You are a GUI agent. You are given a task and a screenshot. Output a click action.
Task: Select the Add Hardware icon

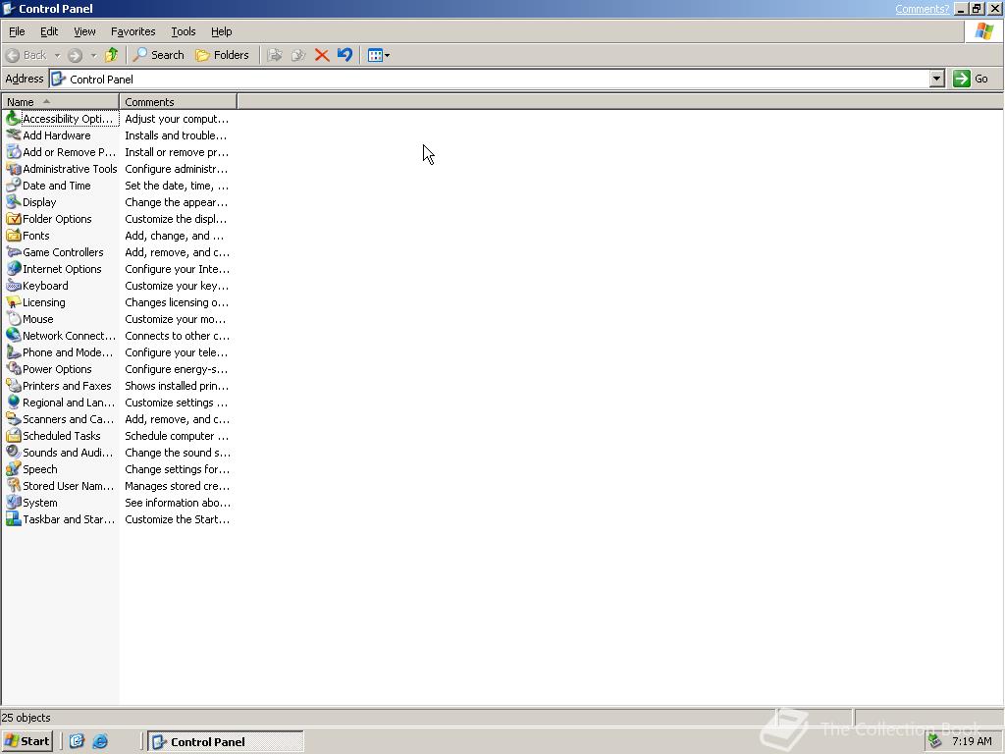pyautogui.click(x=14, y=135)
